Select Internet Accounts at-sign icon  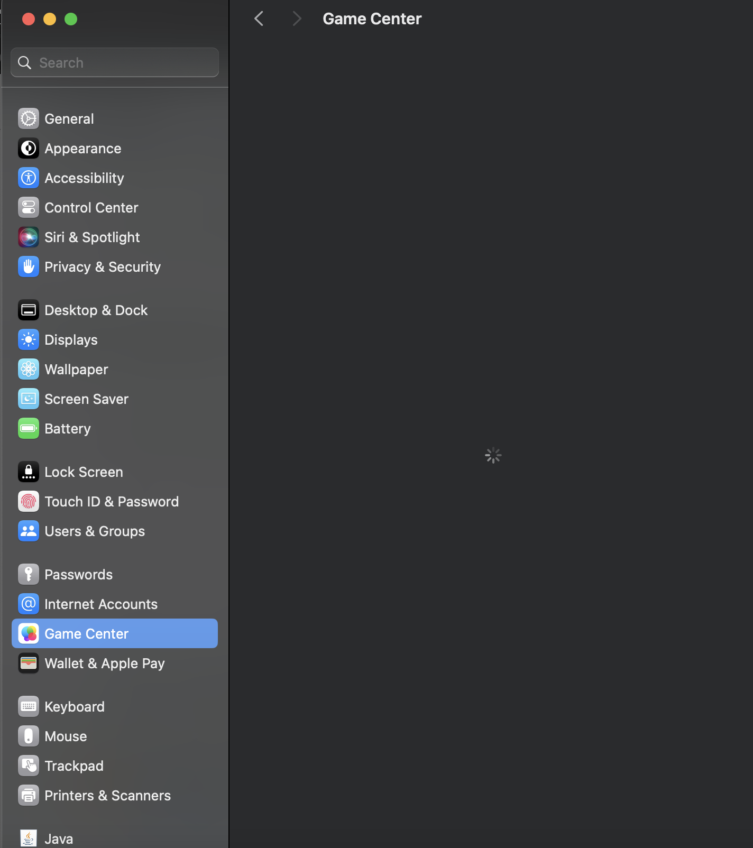click(29, 604)
